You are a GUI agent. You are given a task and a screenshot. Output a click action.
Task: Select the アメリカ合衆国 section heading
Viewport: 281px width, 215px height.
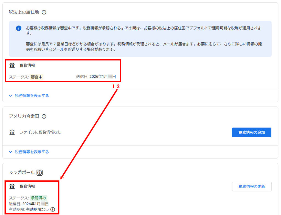point(24,117)
